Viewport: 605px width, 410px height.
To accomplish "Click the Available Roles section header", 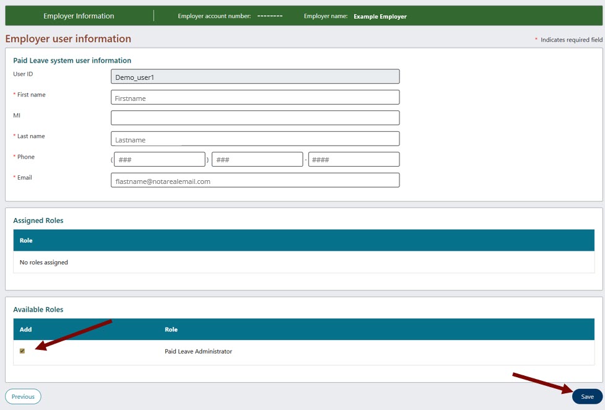I will click(x=40, y=309).
